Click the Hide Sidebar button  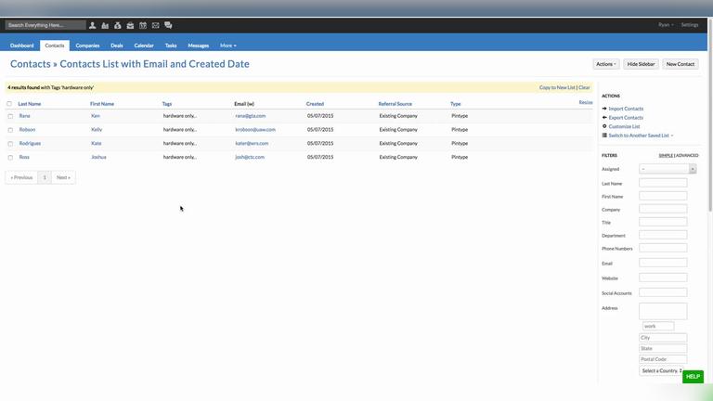click(641, 64)
